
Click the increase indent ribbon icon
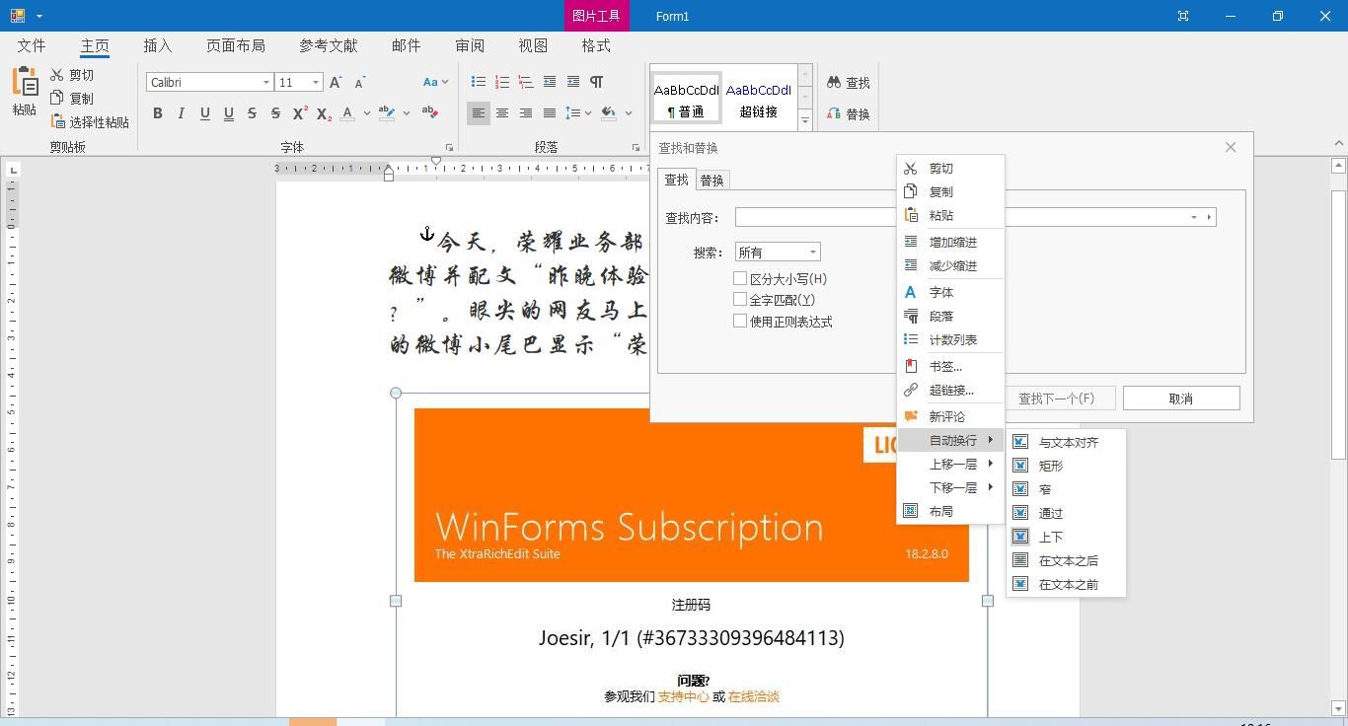click(572, 82)
